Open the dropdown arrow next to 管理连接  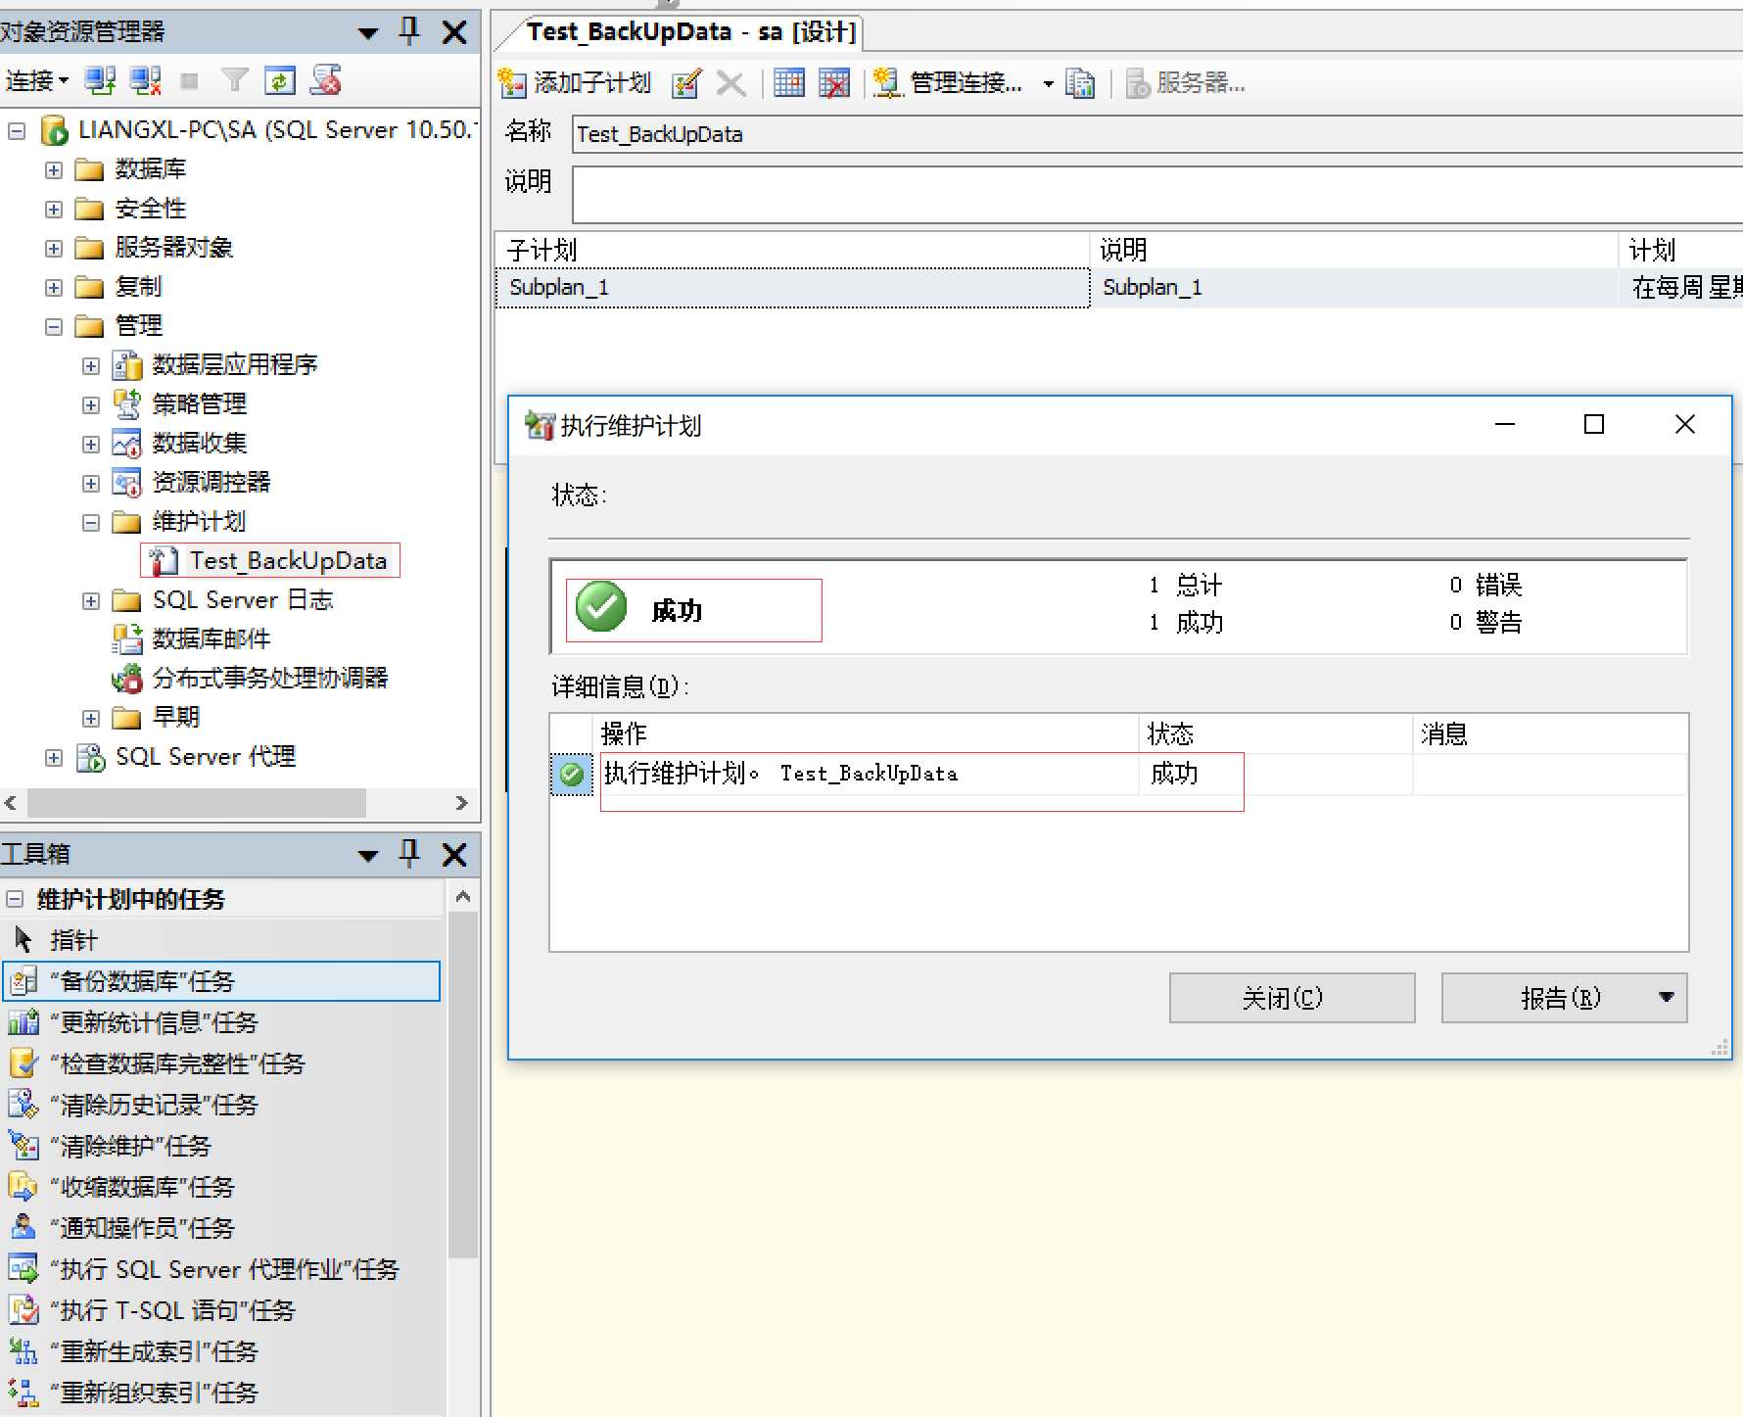(x=1049, y=84)
